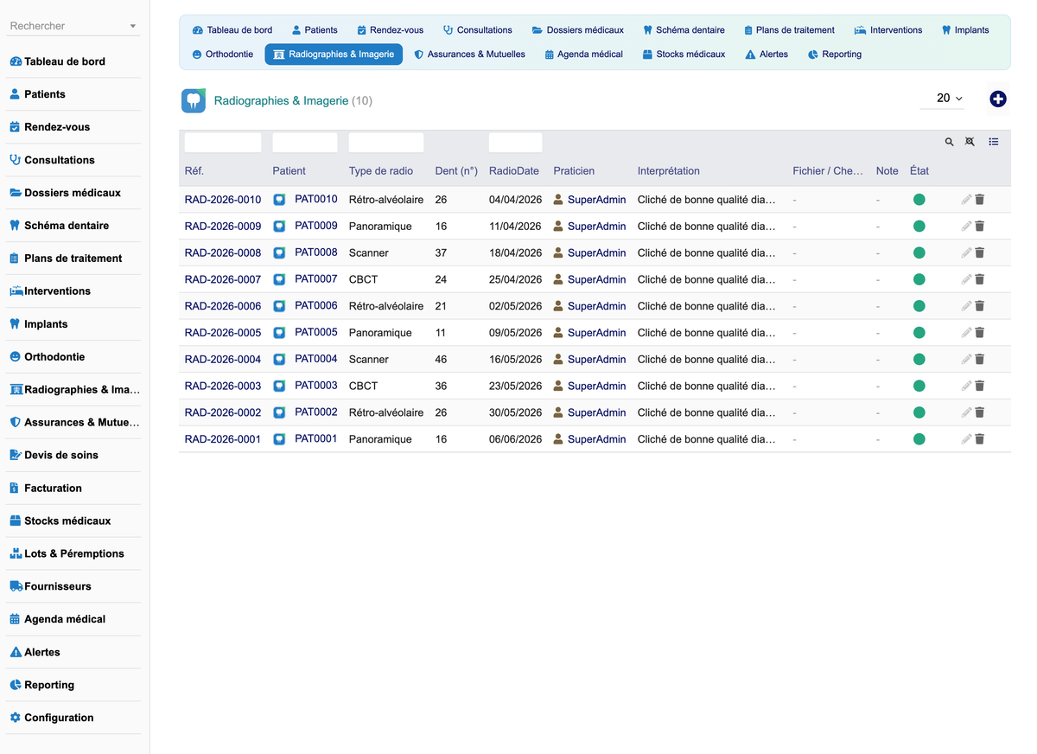This screenshot has width=1037, height=754.
Task: Click the date cell 06/06/2026
Action: [515, 439]
